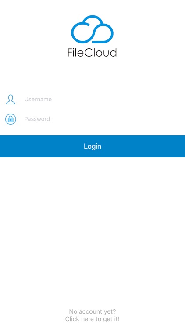The image size is (185, 329).
Task: Click the blue FileCloud cloud logo
Action: point(92,29)
